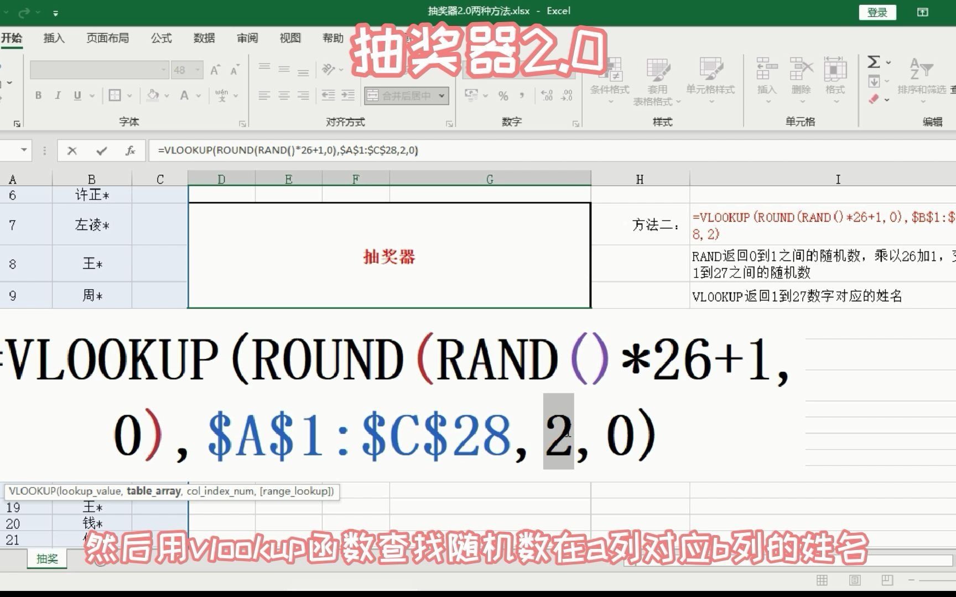Screen dimensions: 956x597
Task: Toggle center text alignment
Action: 284,95
